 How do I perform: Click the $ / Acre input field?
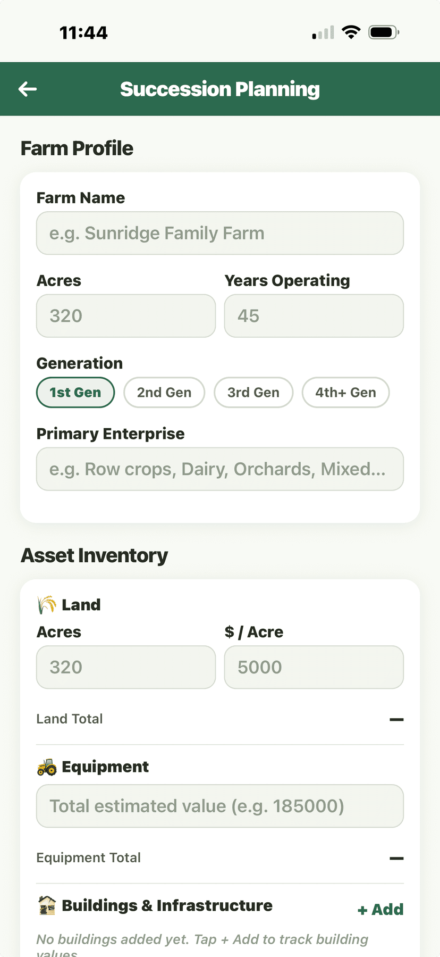tap(314, 667)
